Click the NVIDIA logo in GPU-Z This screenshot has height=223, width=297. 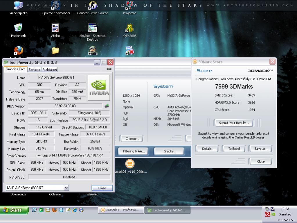coord(99,88)
